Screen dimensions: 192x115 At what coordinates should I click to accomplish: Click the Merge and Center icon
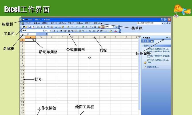tap(76, 31)
